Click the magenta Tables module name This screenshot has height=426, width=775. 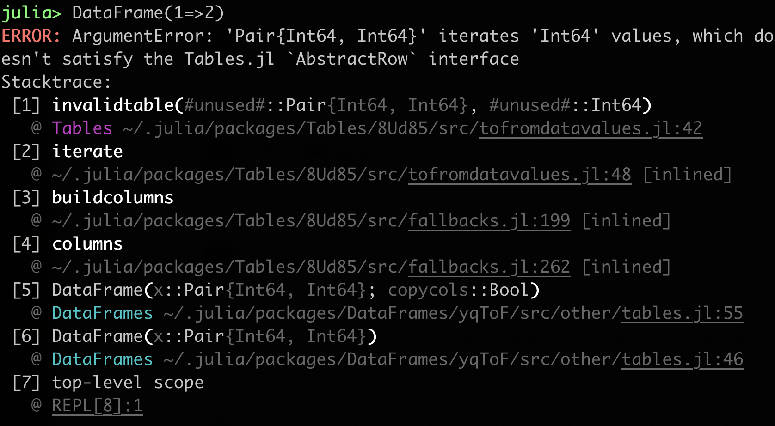pyautogui.click(x=82, y=128)
